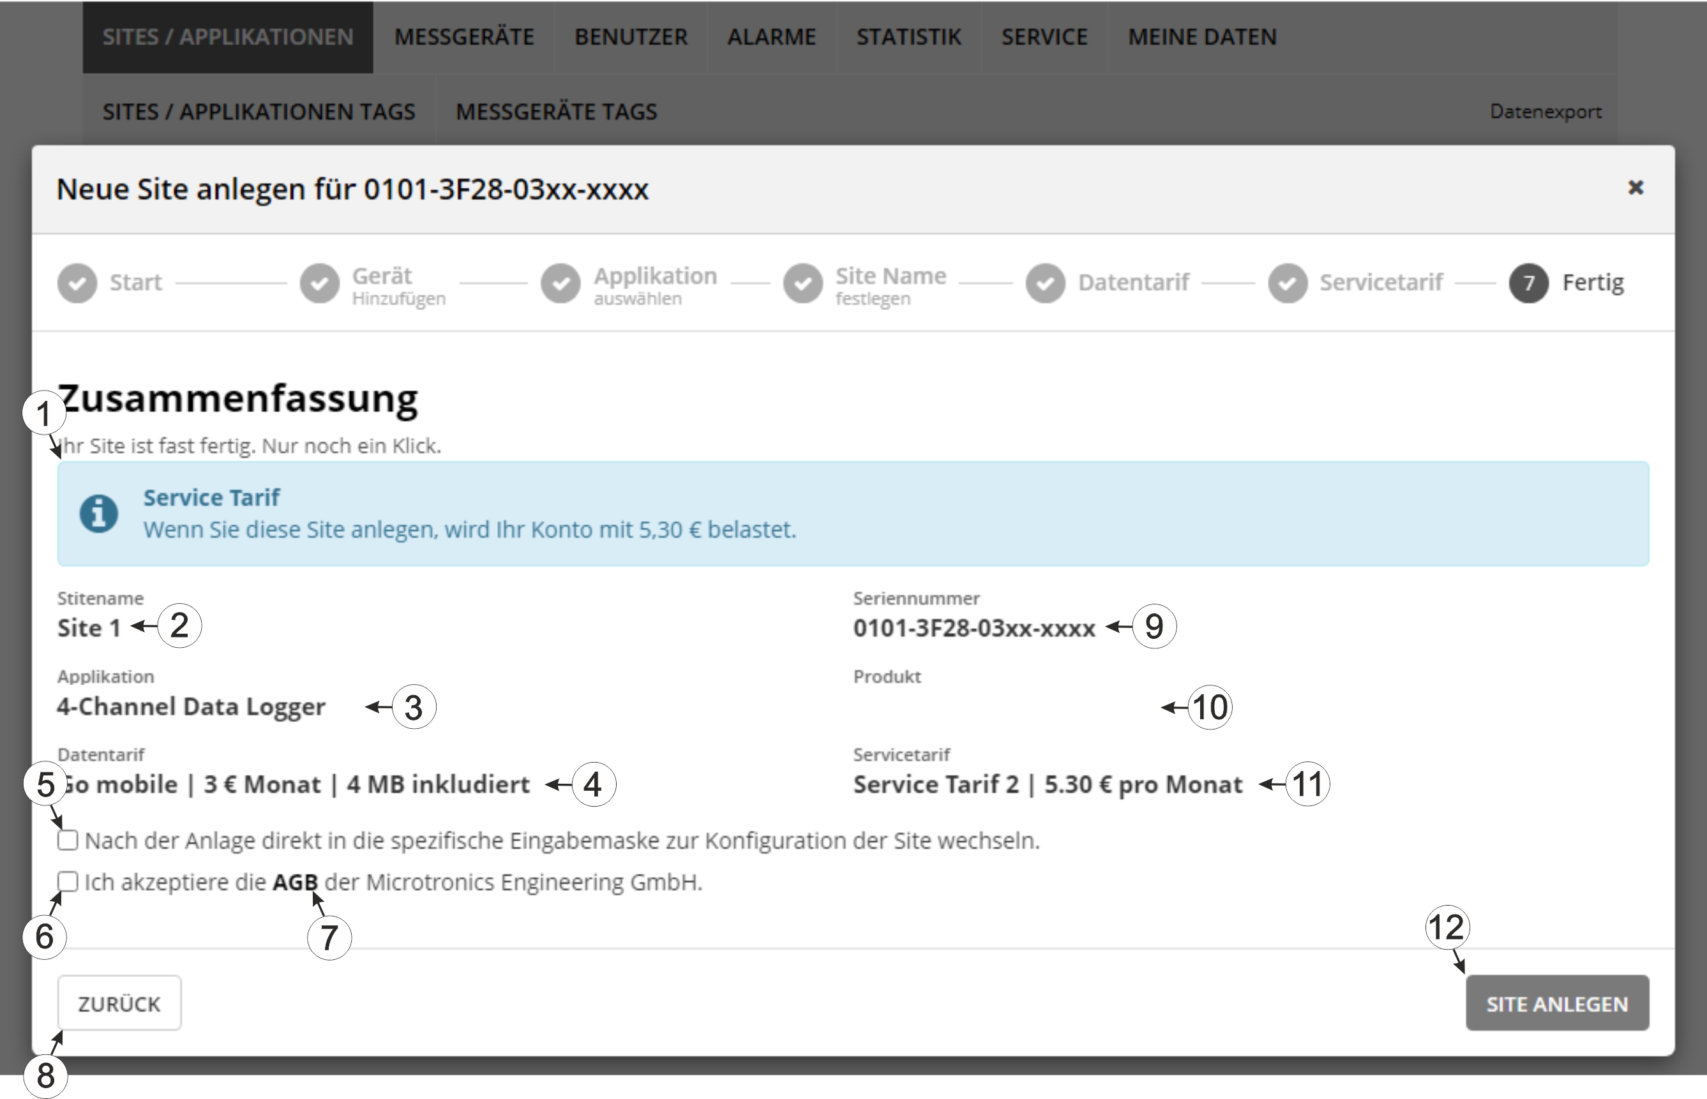Click the Datenexport link
Screen dimensions: 1707x1099
(x=1545, y=112)
